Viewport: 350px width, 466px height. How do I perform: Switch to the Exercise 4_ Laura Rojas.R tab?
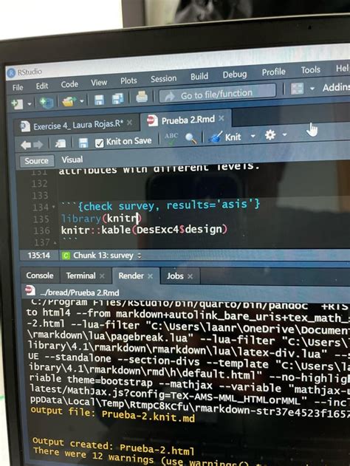tap(78, 125)
